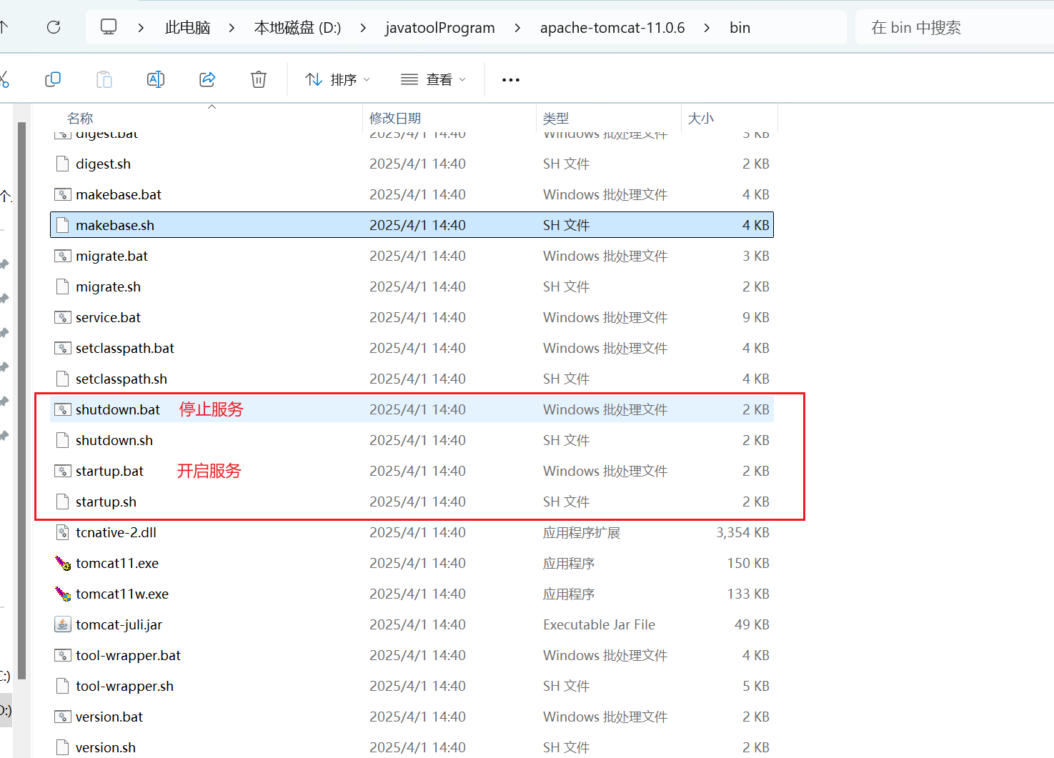Click 49 KB size of tomcat-juli.jar
The image size is (1054, 758).
point(752,624)
